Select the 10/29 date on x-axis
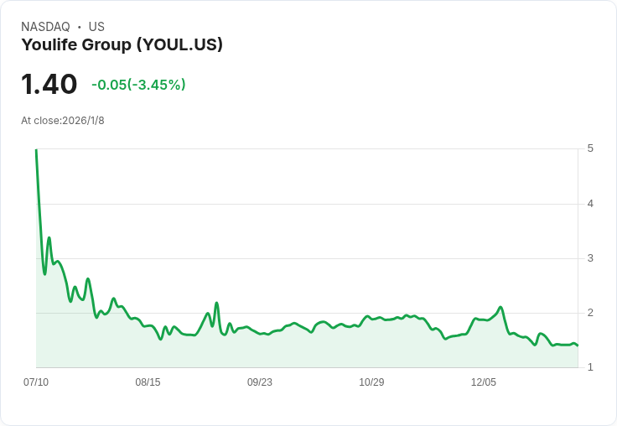The image size is (617, 426). [371, 382]
